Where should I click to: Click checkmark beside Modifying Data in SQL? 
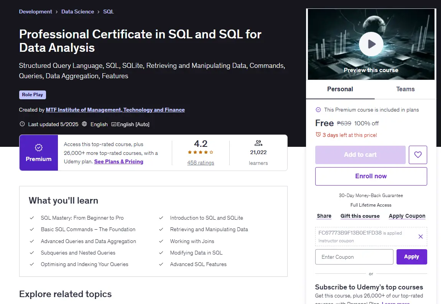161,253
